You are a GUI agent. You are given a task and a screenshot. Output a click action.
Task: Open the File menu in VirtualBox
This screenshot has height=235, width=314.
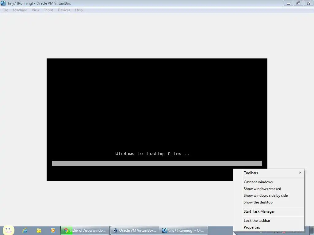(5, 10)
